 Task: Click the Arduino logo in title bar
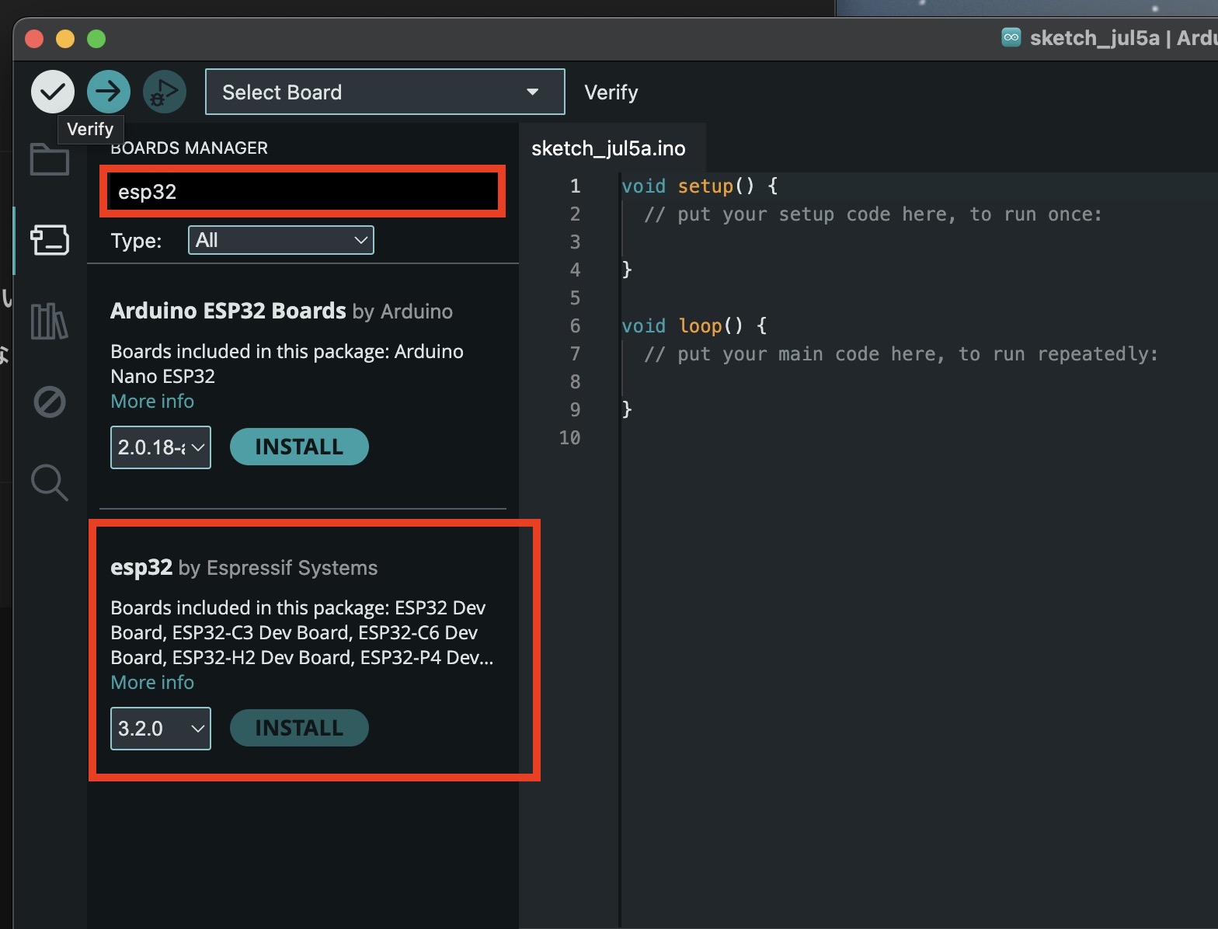point(1011,37)
